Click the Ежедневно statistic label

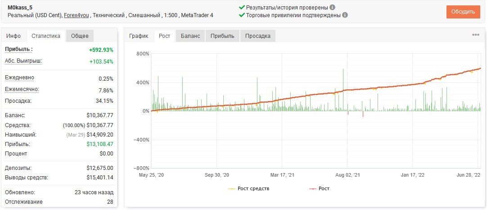(x=19, y=78)
